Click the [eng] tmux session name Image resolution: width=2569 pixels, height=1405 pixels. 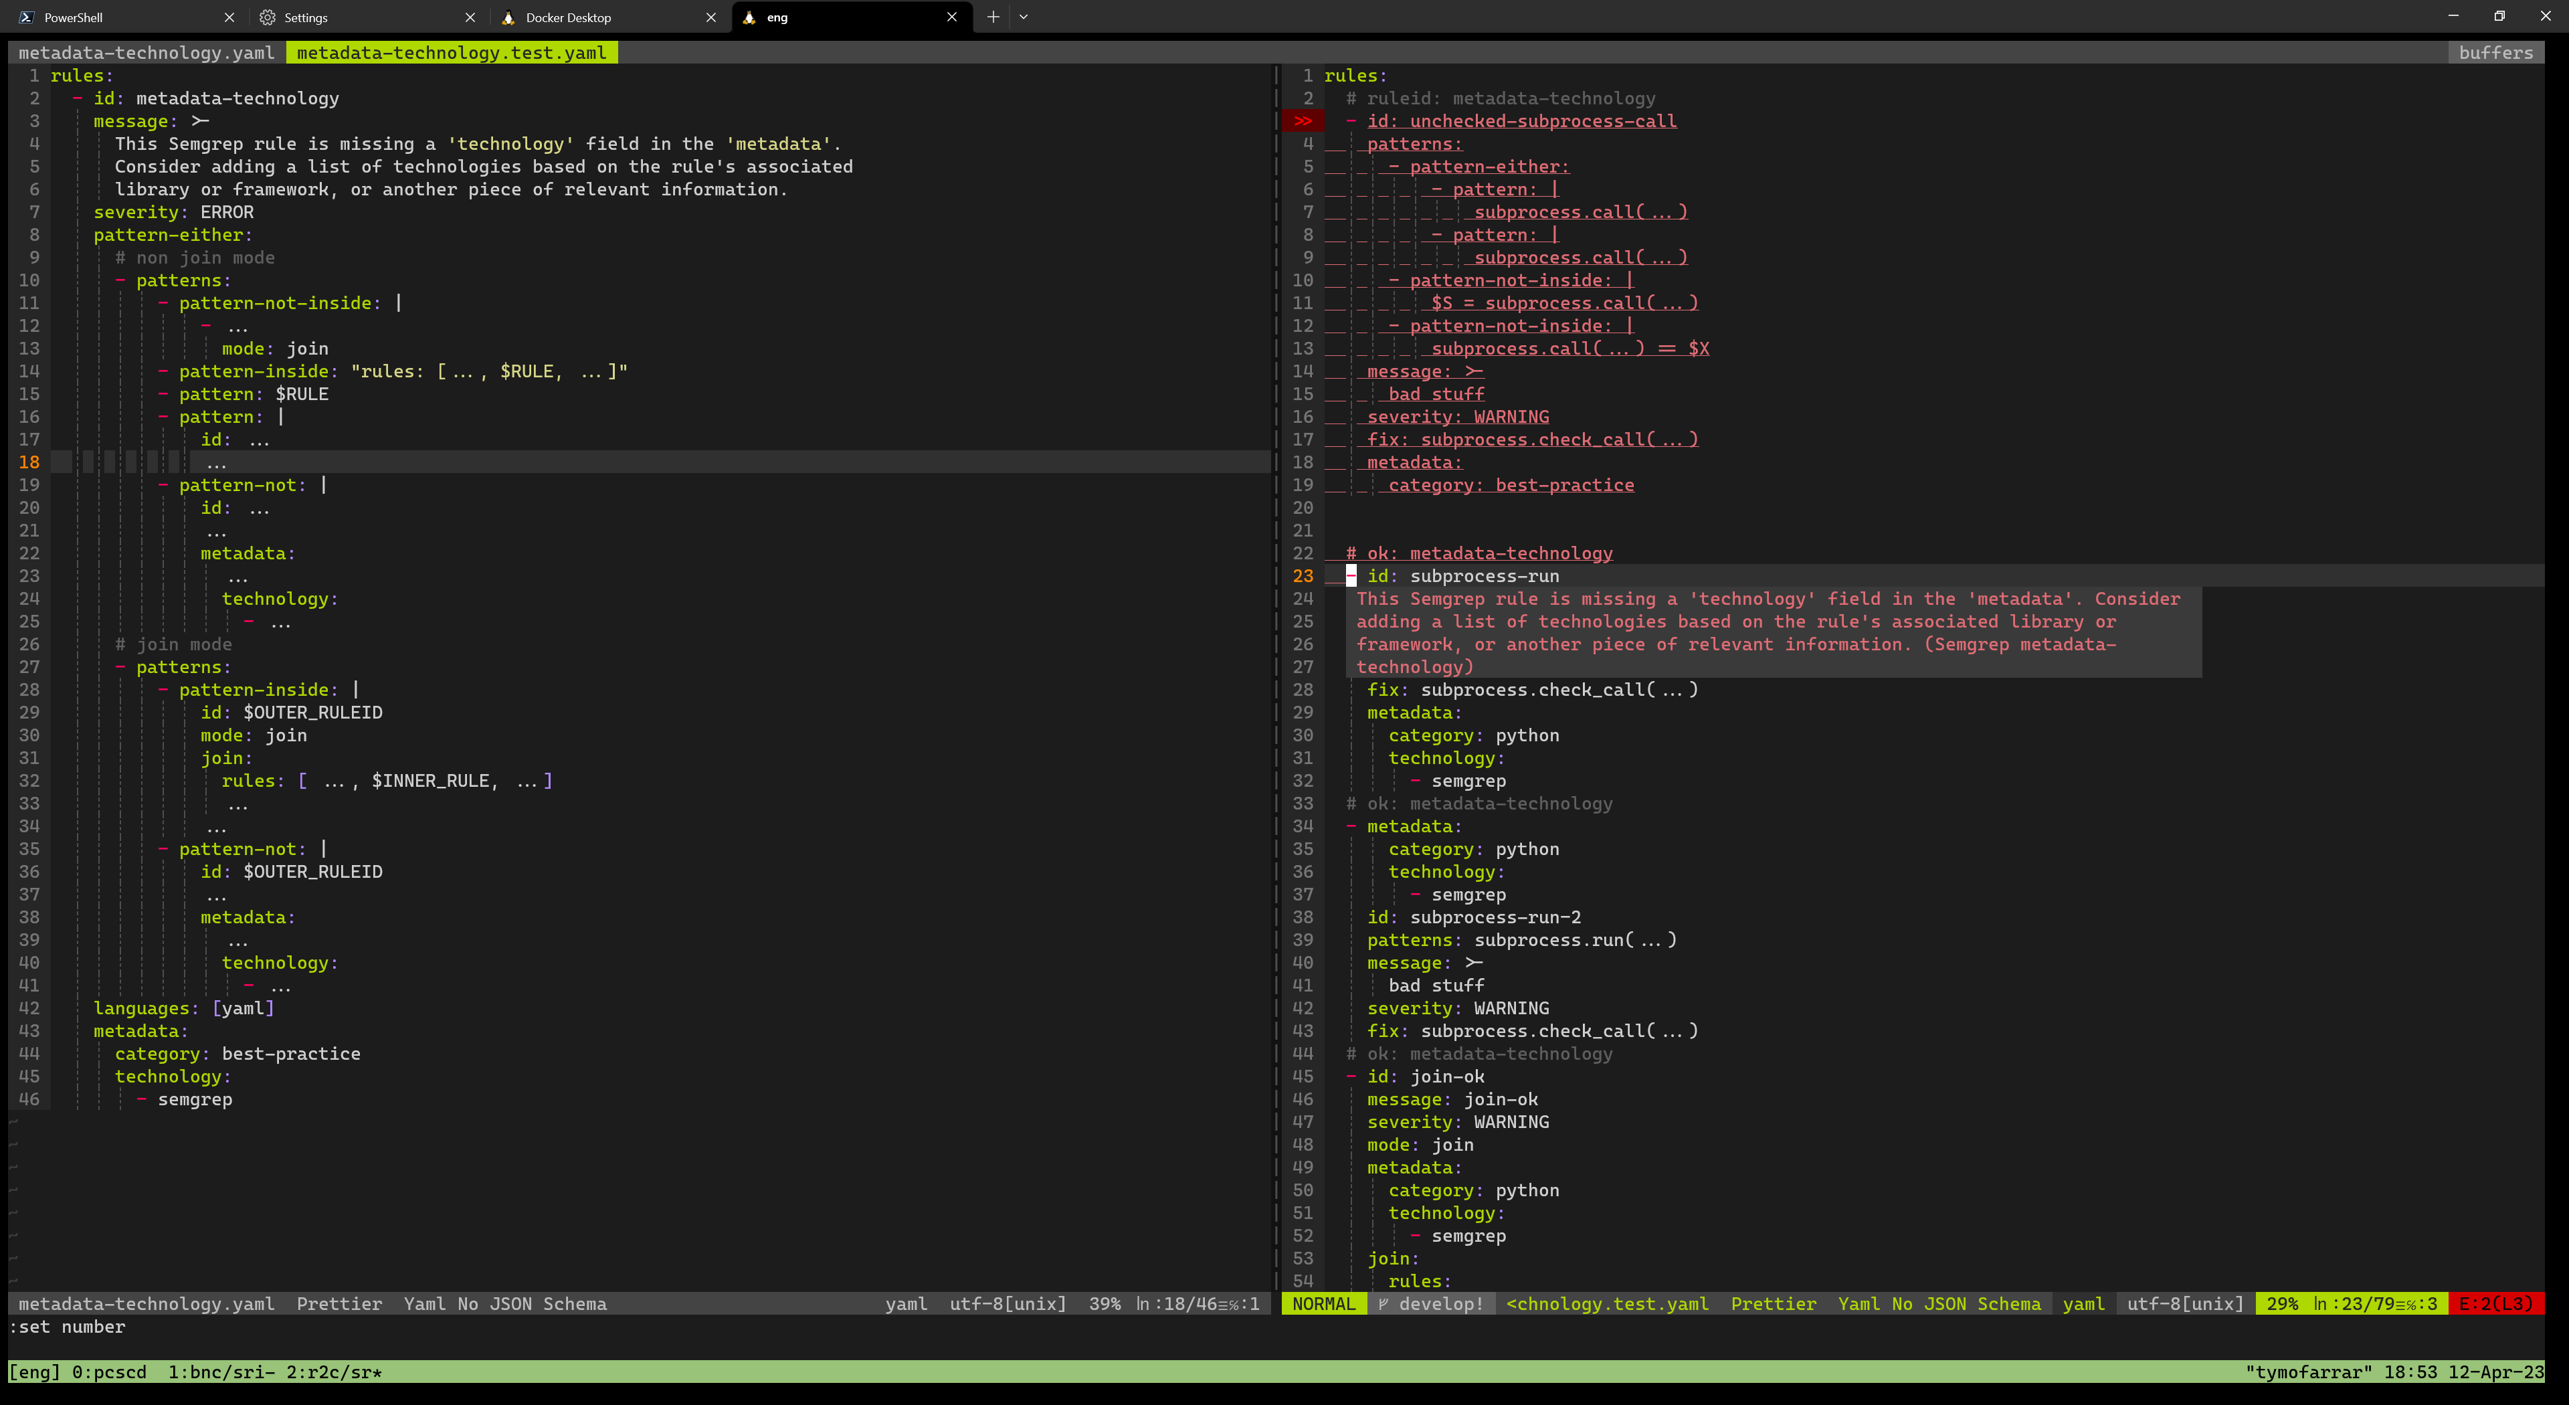coord(35,1371)
